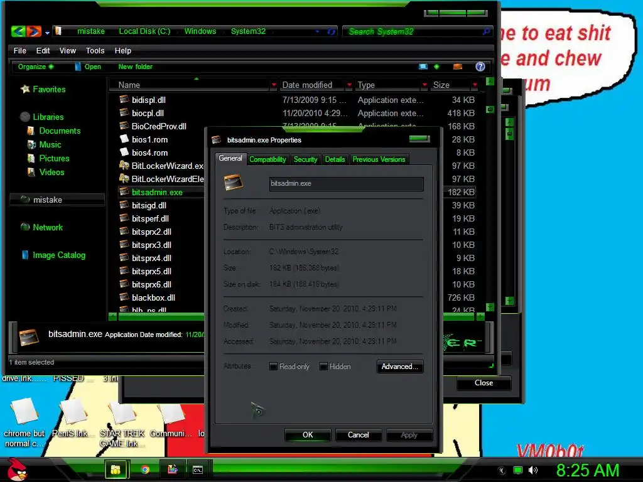Open the View menu
This screenshot has height=482, width=643.
tap(68, 50)
